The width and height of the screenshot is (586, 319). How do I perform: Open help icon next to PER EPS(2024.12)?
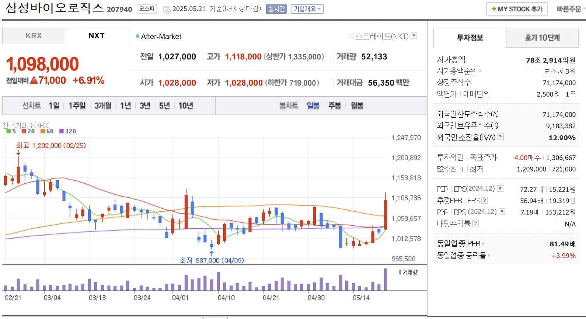500,188
